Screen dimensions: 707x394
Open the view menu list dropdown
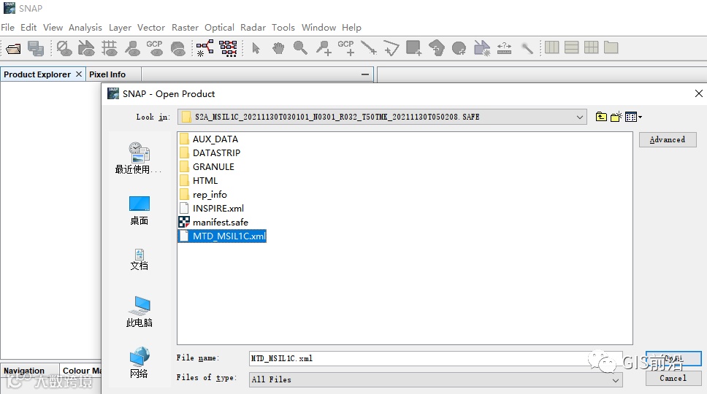pyautogui.click(x=633, y=117)
